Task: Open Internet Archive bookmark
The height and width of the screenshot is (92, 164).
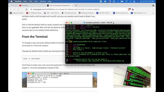Action: click(17, 13)
